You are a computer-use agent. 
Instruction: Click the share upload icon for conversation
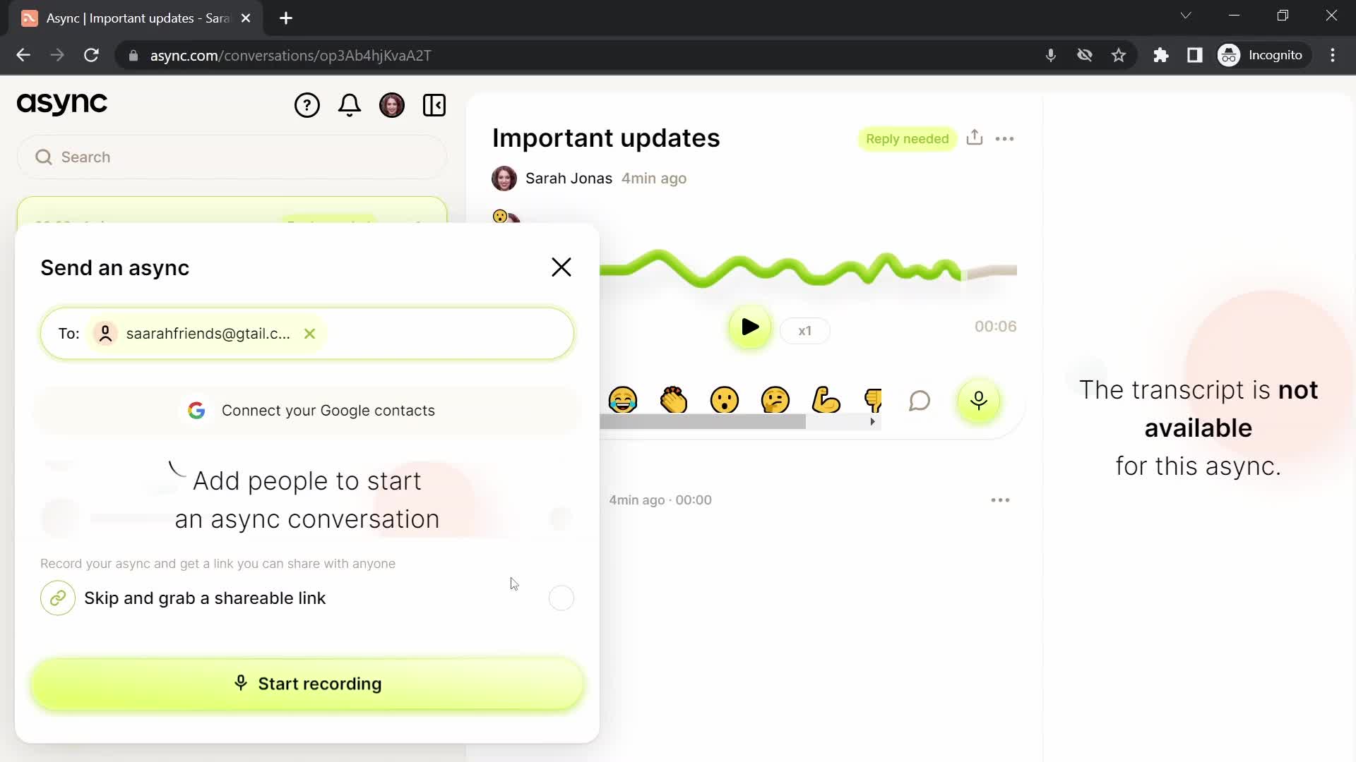[x=974, y=138]
